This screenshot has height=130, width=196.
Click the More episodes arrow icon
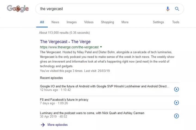[42, 125]
